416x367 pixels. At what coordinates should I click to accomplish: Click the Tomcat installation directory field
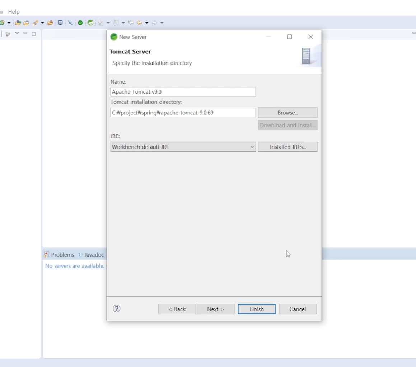(x=183, y=113)
